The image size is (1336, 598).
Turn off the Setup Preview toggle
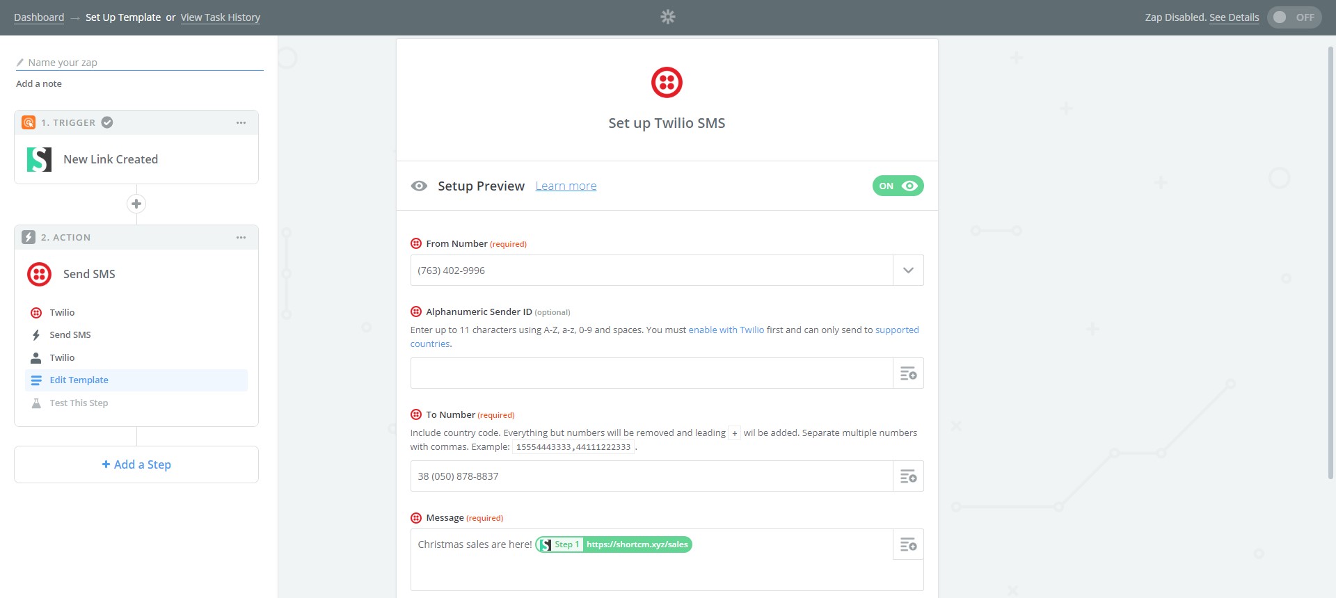(898, 186)
